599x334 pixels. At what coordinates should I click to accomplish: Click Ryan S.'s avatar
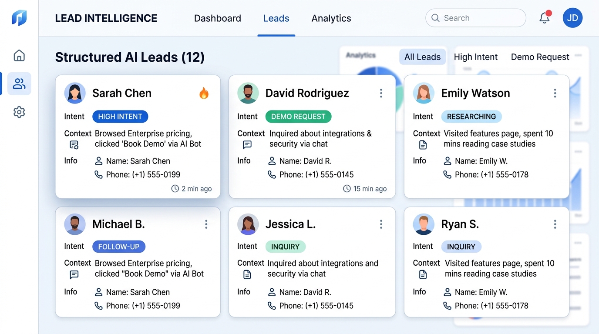tap(424, 224)
